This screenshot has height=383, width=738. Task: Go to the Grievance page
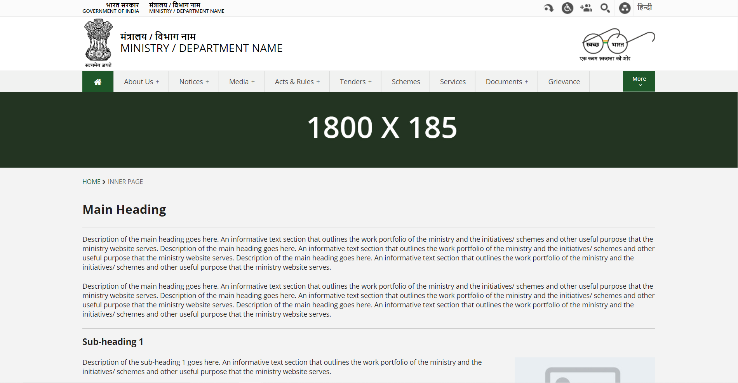point(564,82)
